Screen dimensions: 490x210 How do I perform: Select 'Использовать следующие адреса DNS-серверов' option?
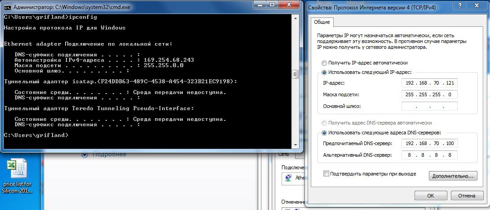click(x=324, y=133)
